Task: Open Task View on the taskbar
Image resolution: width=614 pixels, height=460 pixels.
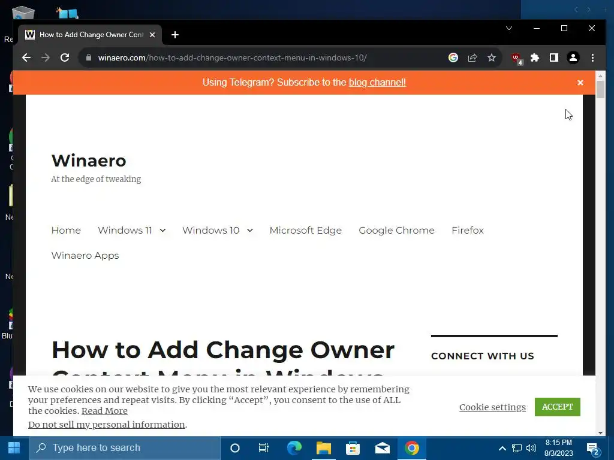Action: [x=264, y=448]
